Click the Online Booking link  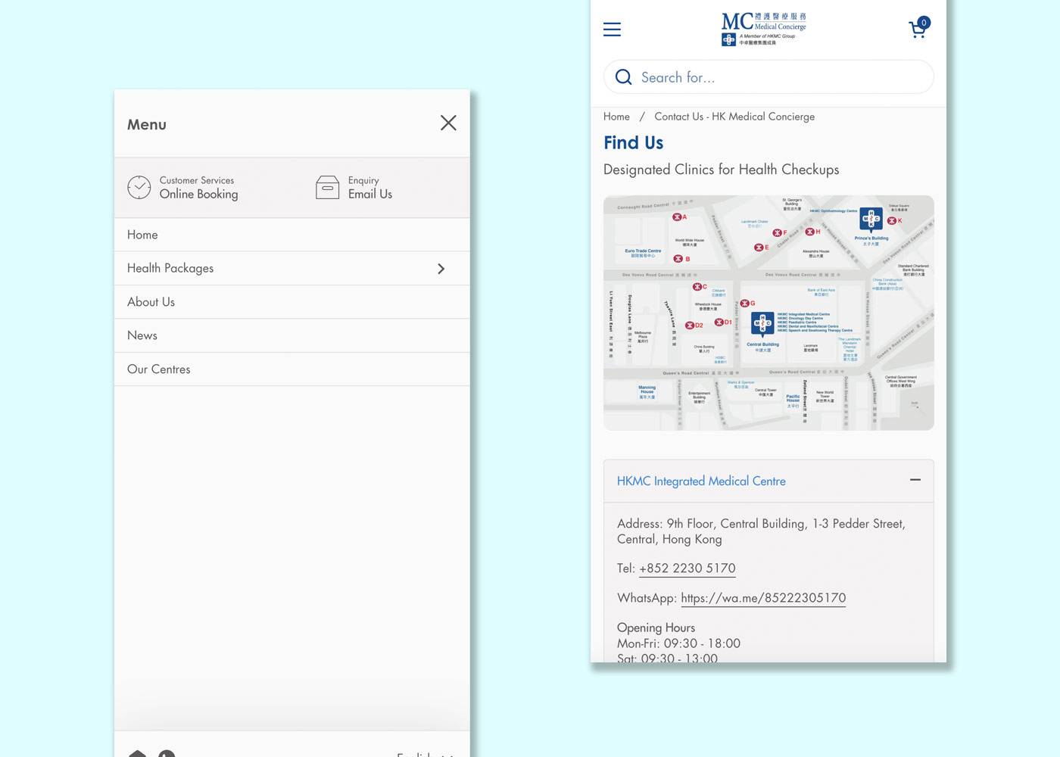(198, 194)
